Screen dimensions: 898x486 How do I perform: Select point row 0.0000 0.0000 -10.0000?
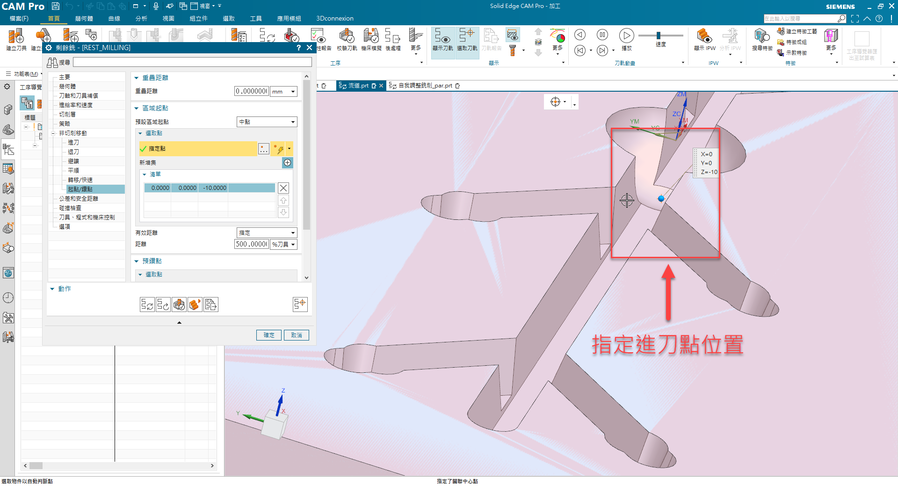click(x=210, y=188)
